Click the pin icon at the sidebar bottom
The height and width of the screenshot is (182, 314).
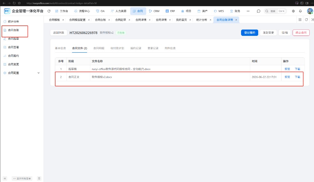point(39,178)
